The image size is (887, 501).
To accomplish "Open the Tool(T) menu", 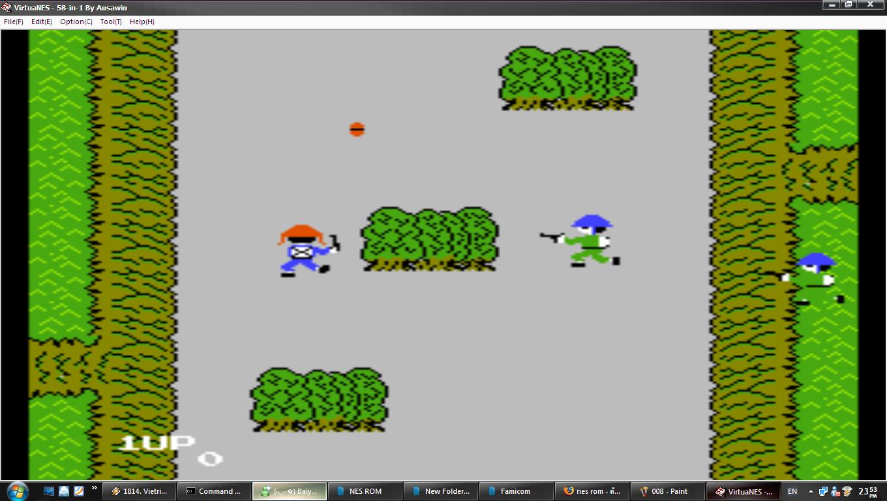I will point(111,22).
